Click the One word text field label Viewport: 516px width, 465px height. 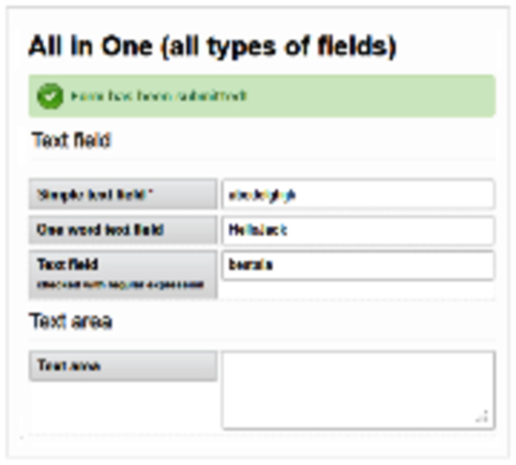coord(100,230)
